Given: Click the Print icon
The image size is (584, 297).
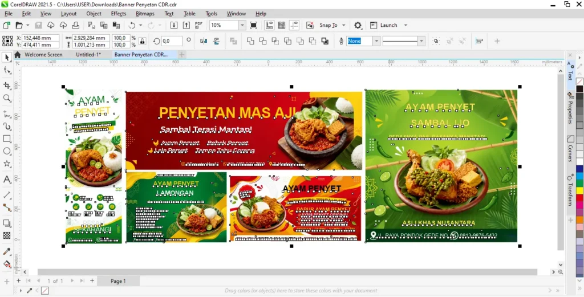Looking at the screenshot, I should point(76,25).
